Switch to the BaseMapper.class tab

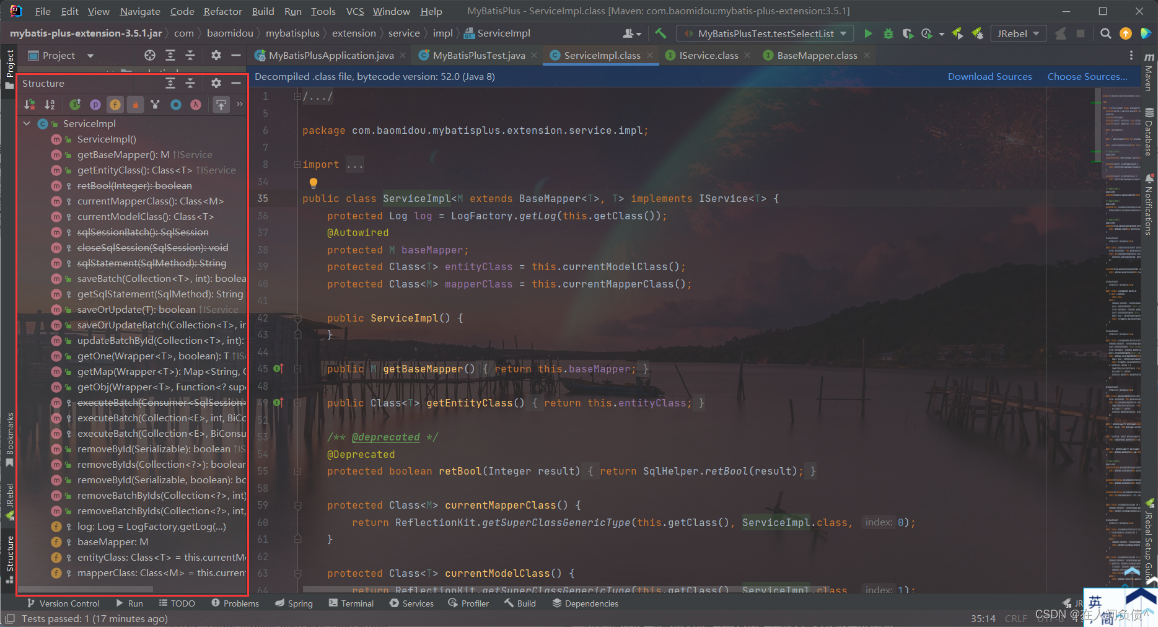(x=817, y=55)
